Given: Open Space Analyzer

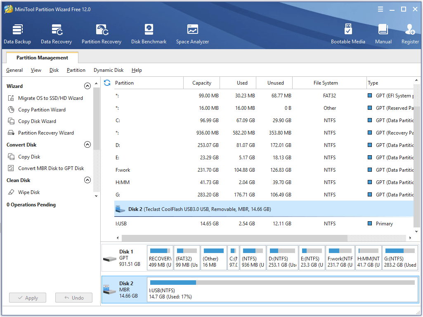Looking at the screenshot, I should [x=192, y=34].
